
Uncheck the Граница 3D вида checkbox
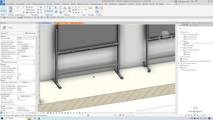18,78
